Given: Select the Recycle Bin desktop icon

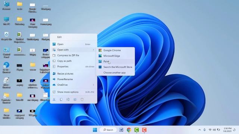Looking at the screenshot, I should click(6, 36).
